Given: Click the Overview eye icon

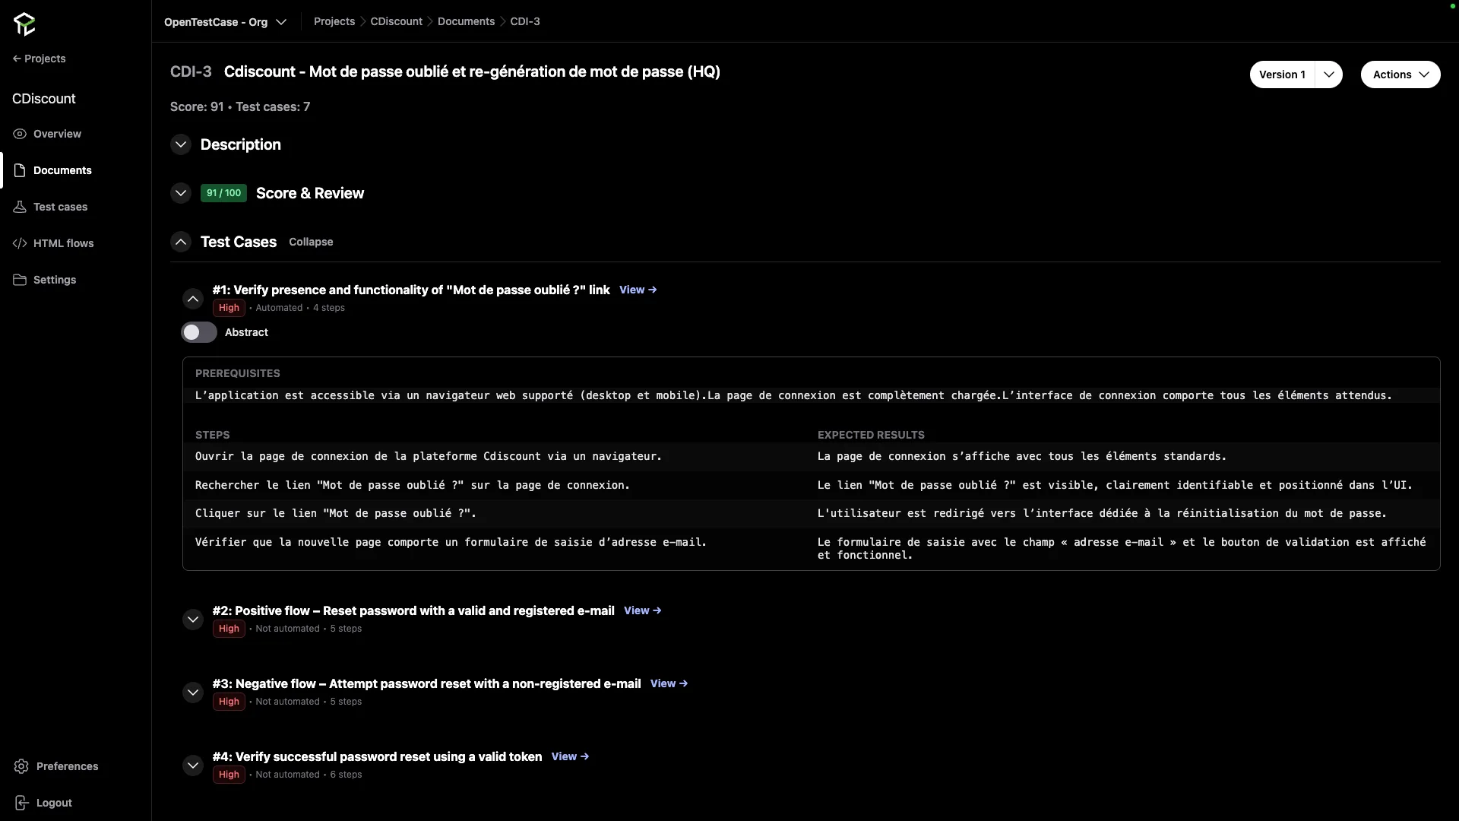Looking at the screenshot, I should pyautogui.click(x=20, y=134).
